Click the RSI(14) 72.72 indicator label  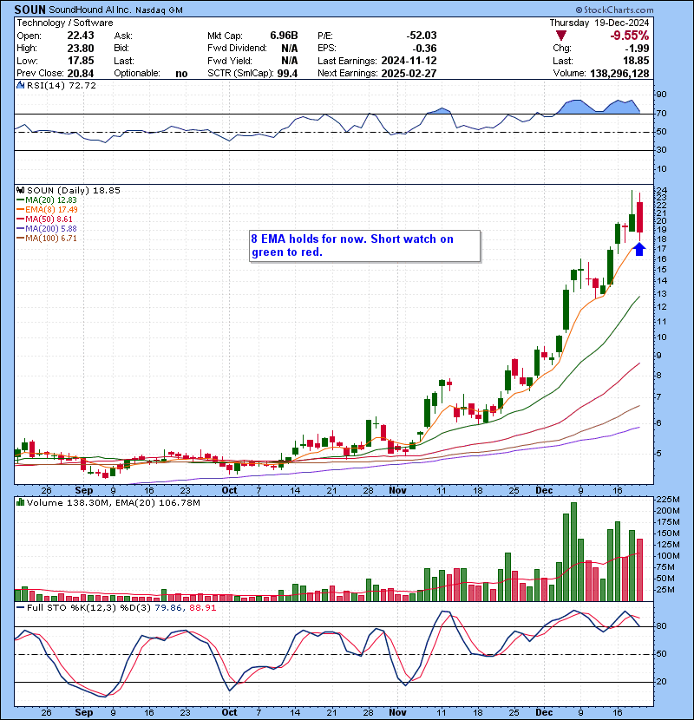tap(61, 85)
